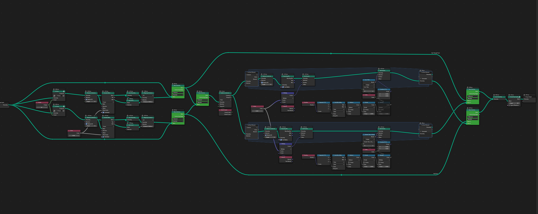This screenshot has height=214, width=538.
Task: Open operation dropdown on Greater Than or Equal node
Action: (x=369, y=142)
